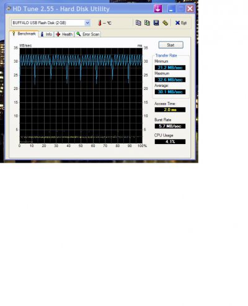248x306 pixels.
Task: Switch to the Health tab
Action: pos(64,34)
